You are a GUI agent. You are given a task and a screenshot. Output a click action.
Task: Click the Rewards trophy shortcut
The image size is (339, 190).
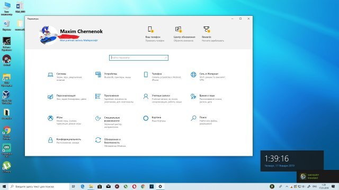(x=212, y=34)
